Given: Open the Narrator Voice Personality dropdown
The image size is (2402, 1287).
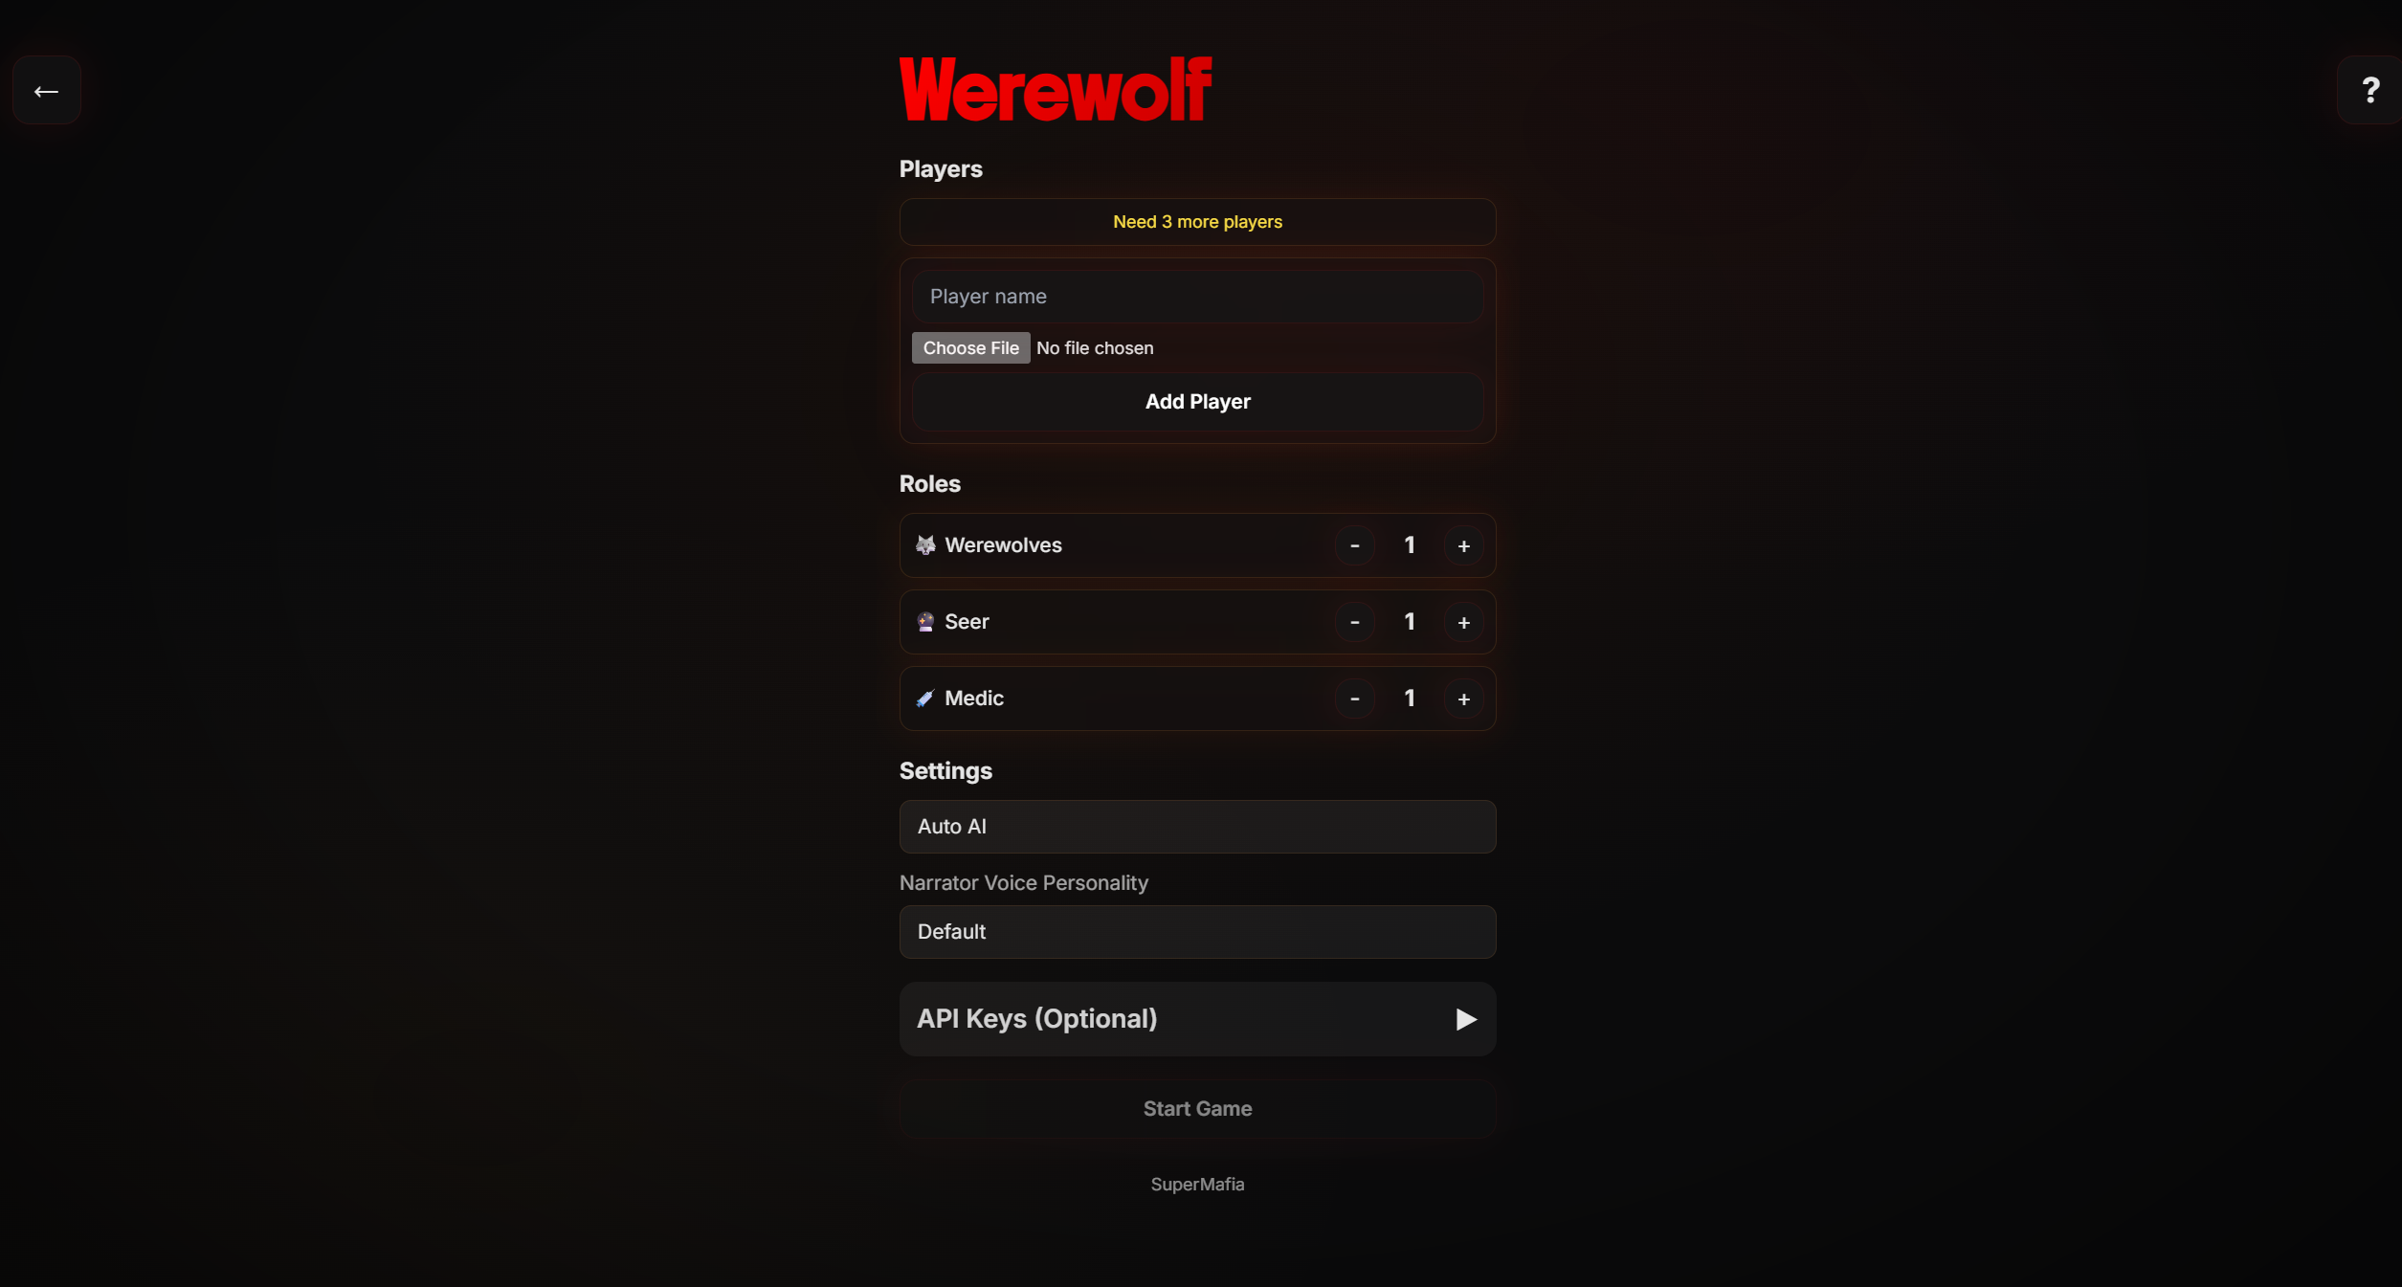Looking at the screenshot, I should click(x=1197, y=931).
